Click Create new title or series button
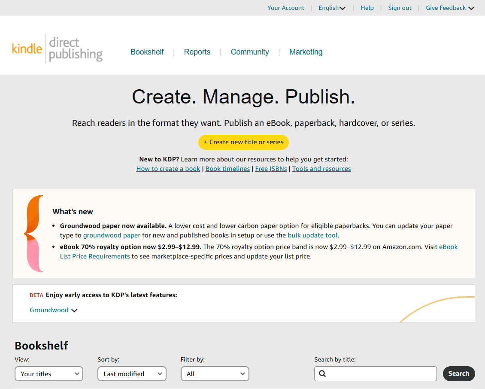The image size is (485, 389). point(243,142)
